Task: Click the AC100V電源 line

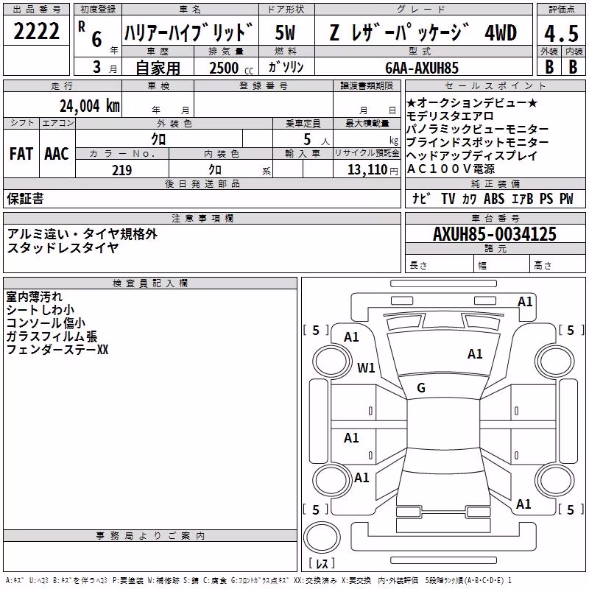Action: click(x=451, y=169)
